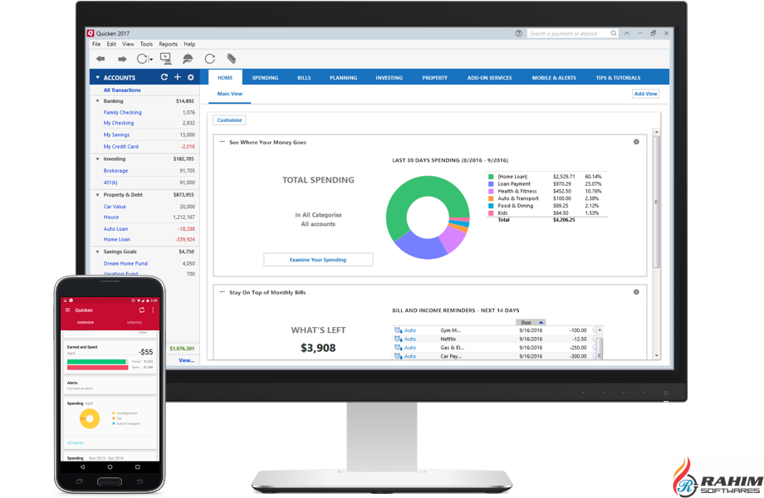Image resolution: width=764 pixels, height=498 pixels.
Task: Tap the sync icon in the phone app
Action: point(142,310)
